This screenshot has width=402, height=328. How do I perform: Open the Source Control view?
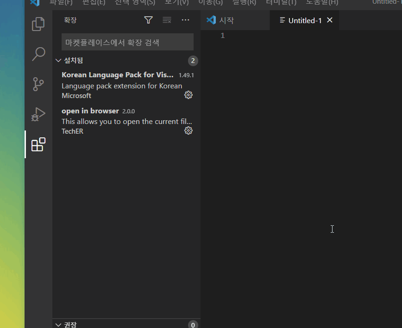coord(38,84)
